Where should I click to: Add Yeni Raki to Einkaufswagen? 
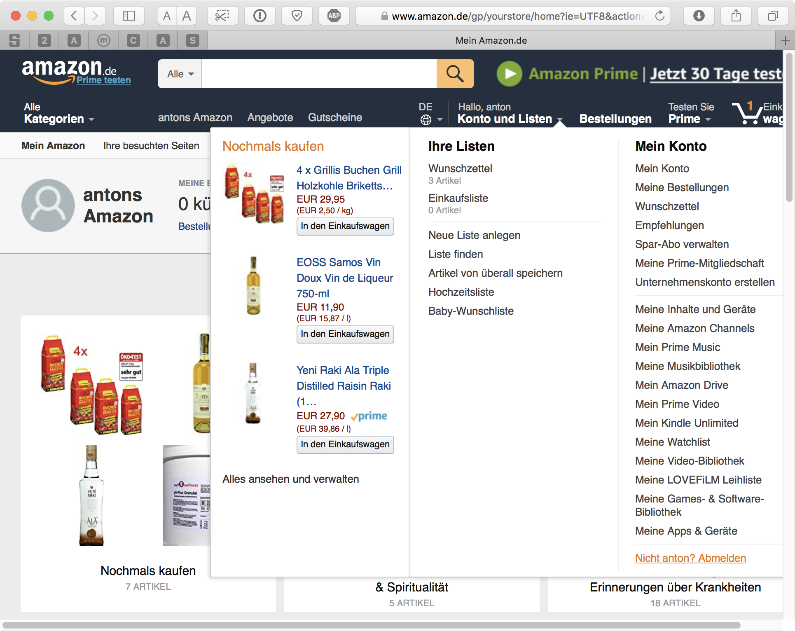[345, 444]
